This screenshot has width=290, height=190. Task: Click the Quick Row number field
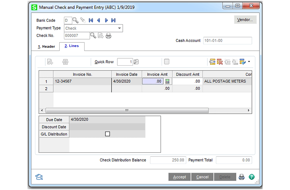pyautogui.click(x=125, y=62)
